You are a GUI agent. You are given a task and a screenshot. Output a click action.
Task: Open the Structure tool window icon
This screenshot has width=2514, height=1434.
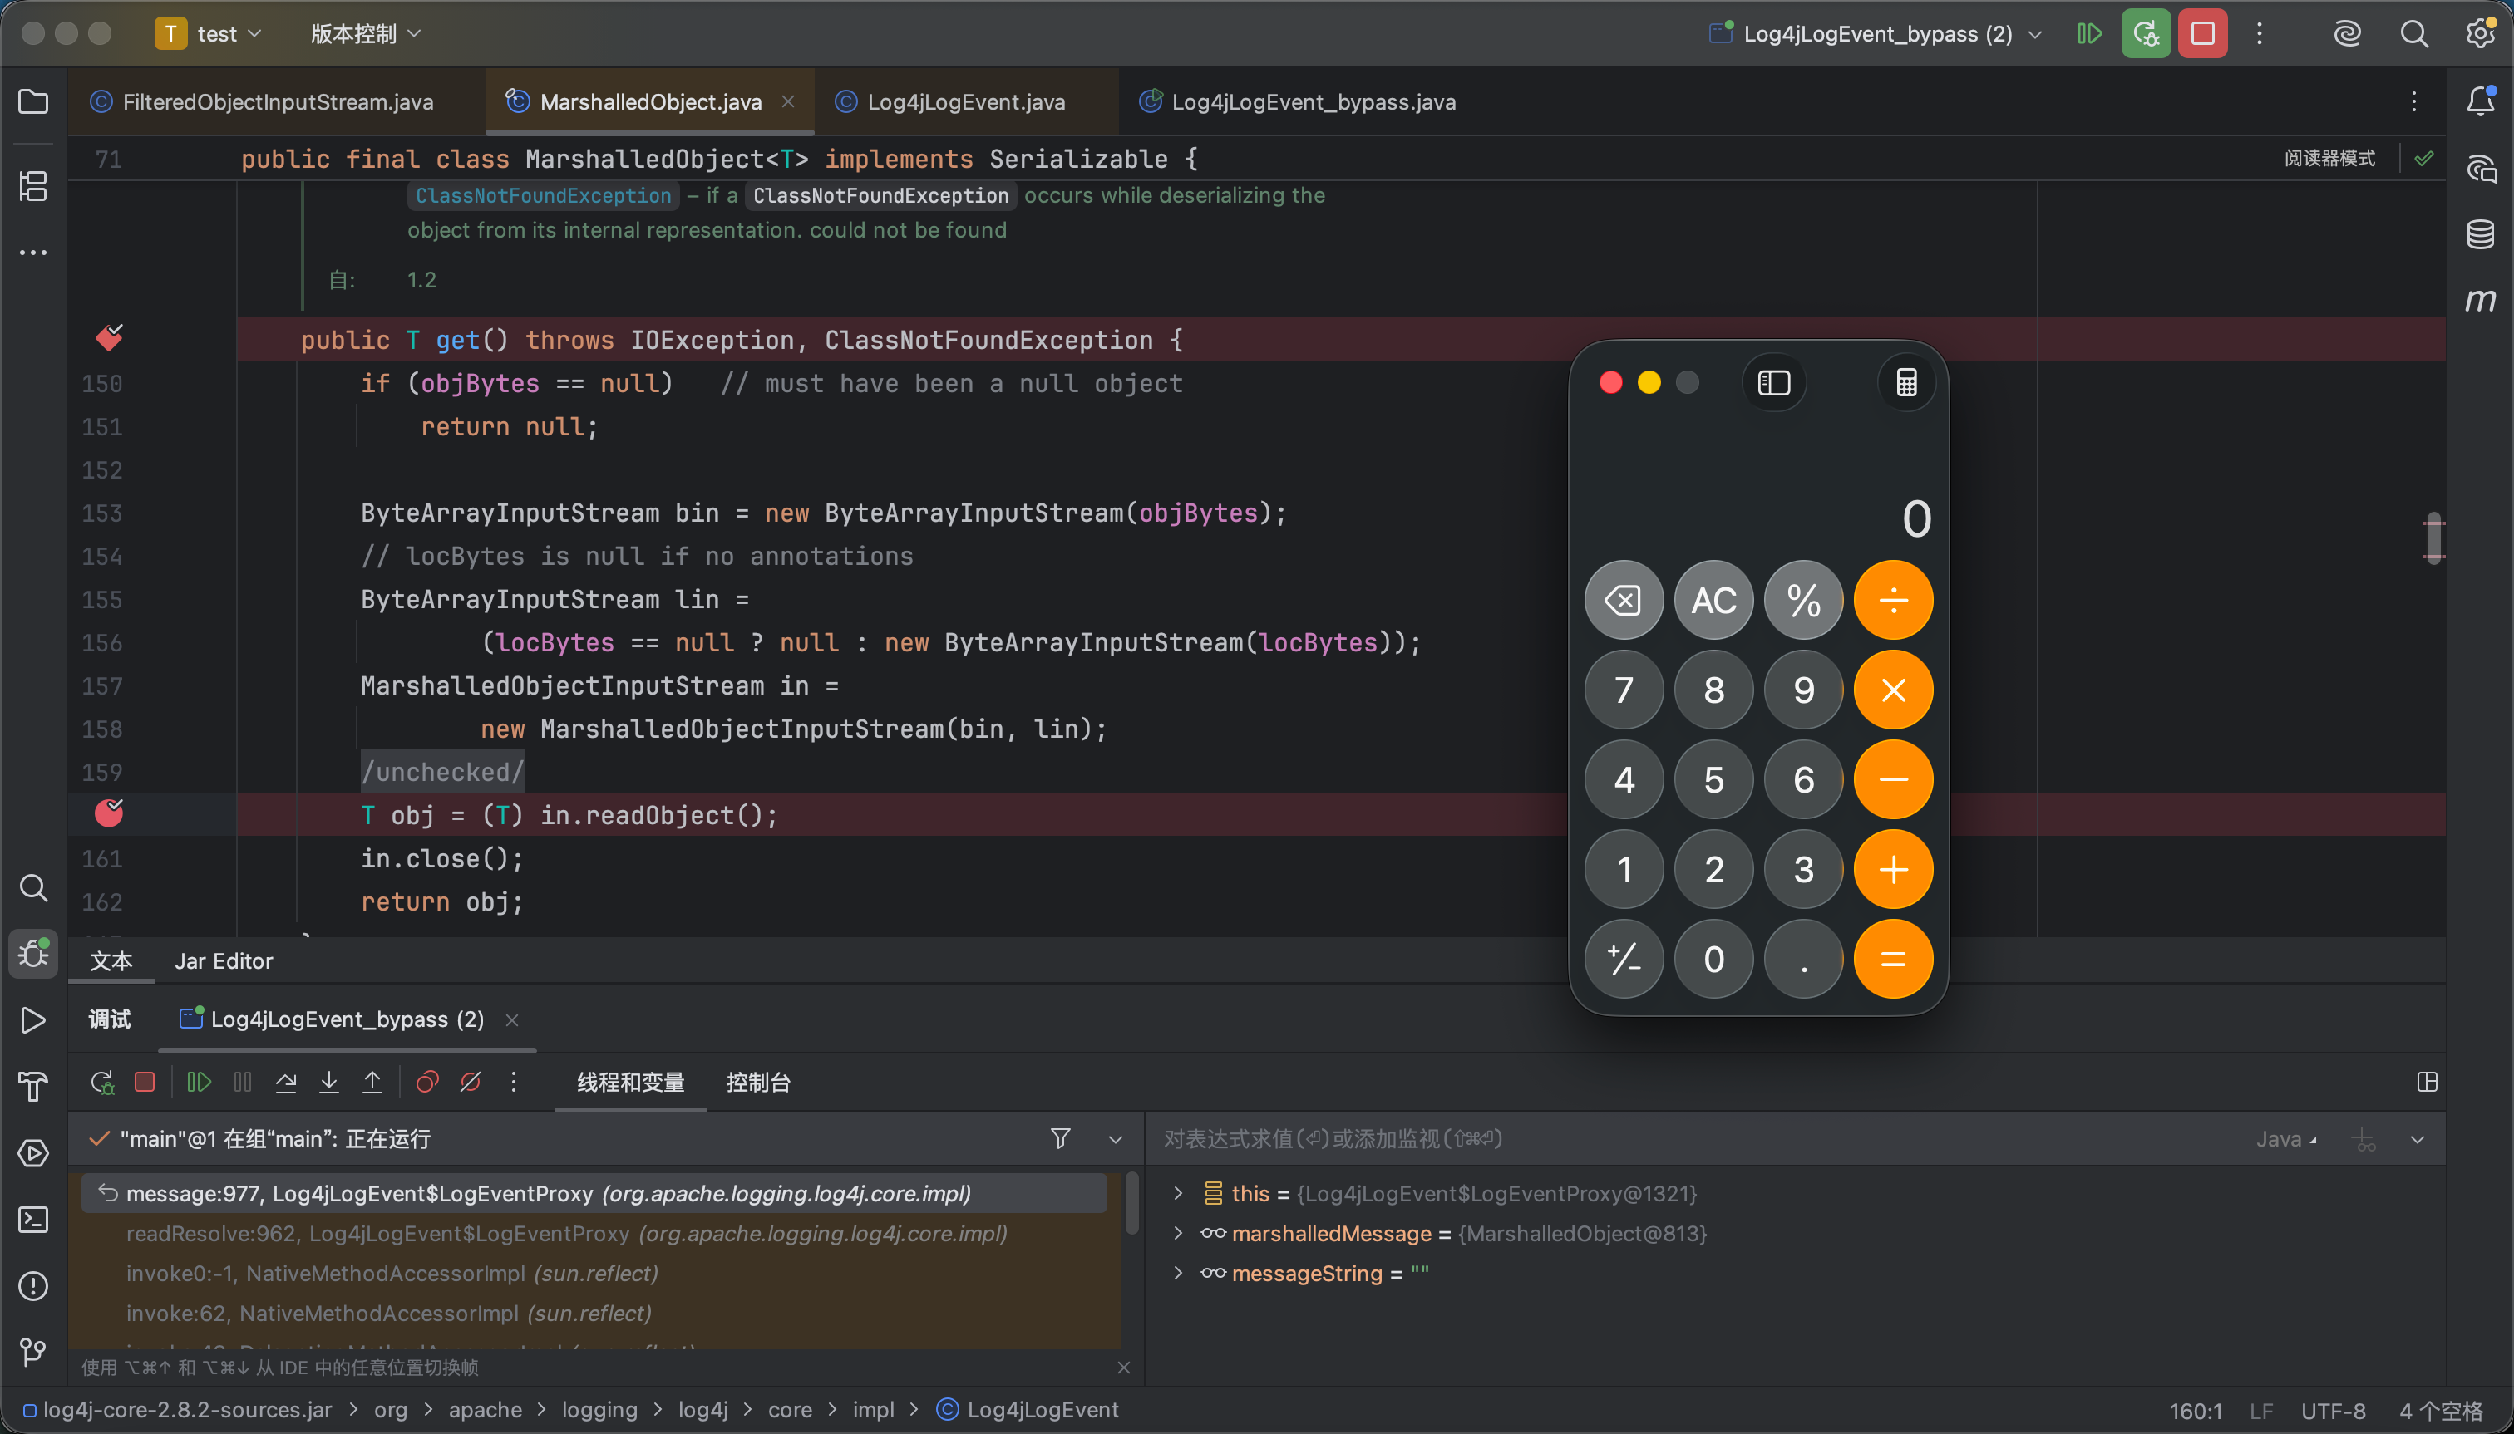(33, 185)
